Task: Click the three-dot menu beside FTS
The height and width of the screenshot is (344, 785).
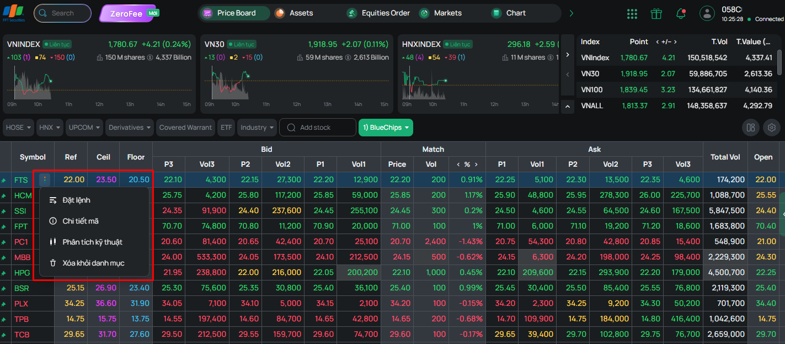Action: coord(45,179)
